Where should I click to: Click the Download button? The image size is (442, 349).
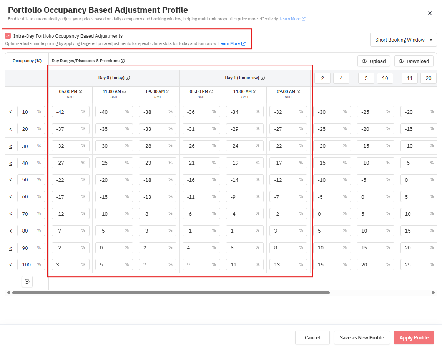click(414, 61)
